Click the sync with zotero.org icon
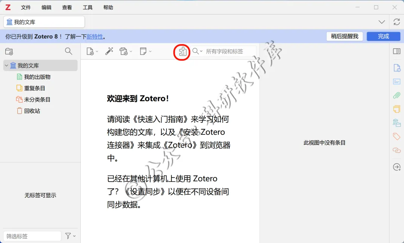The image size is (404, 243). [397, 22]
